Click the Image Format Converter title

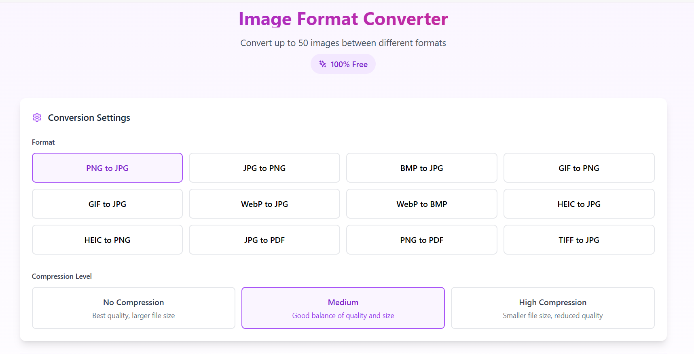click(343, 19)
